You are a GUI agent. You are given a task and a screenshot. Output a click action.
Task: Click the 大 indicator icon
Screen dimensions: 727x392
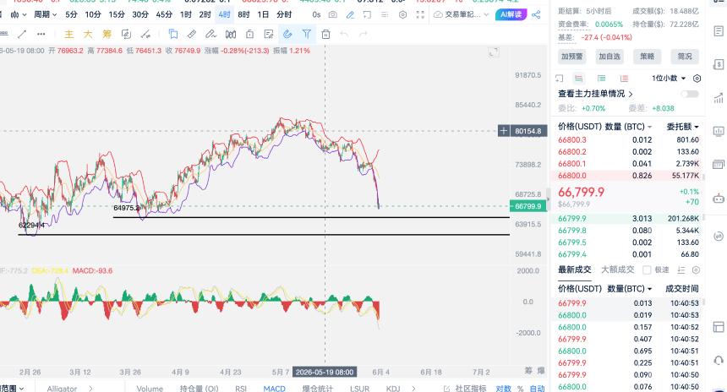click(88, 35)
